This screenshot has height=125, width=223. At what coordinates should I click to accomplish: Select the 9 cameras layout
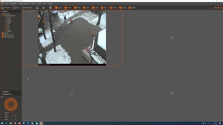(x=104, y=8)
